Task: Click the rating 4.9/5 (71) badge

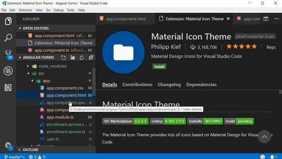Action: click(x=168, y=121)
